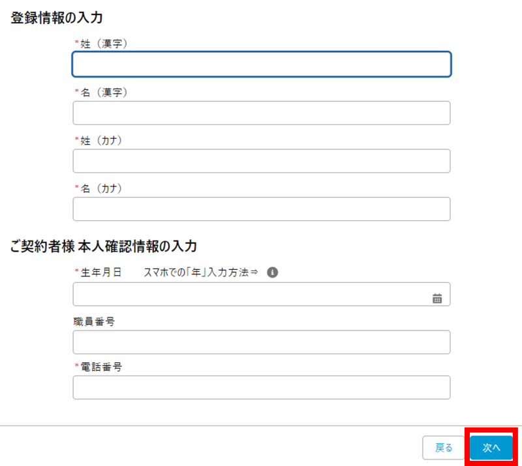Click the 姓（カナ） field label
522x466 pixels.
[101, 140]
